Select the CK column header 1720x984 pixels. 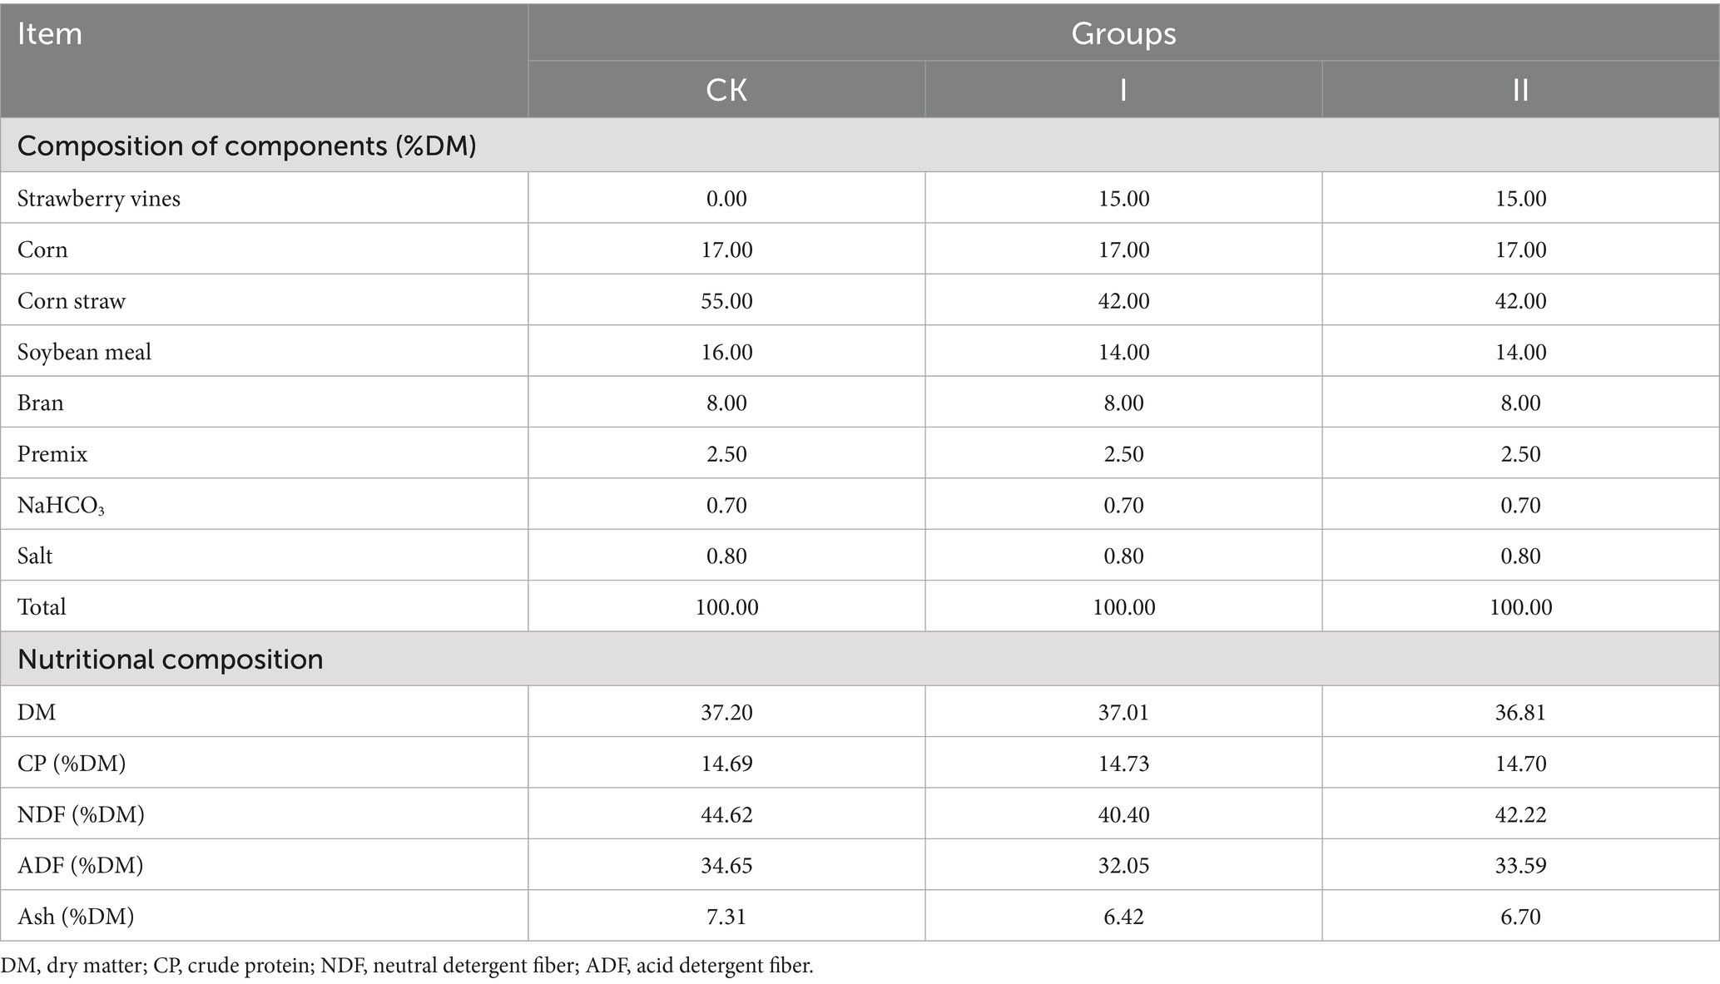(x=726, y=90)
